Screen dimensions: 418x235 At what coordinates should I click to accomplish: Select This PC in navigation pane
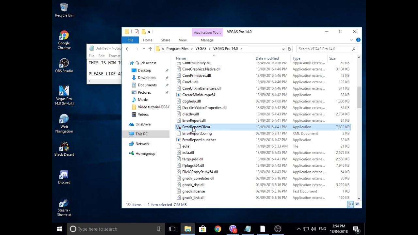point(141,134)
